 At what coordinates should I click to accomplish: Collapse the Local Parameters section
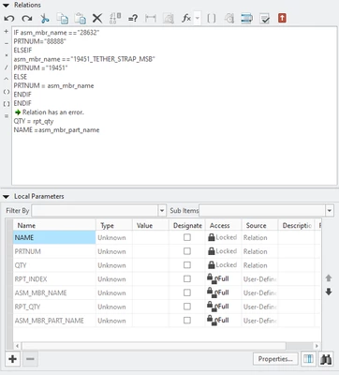pos(6,197)
